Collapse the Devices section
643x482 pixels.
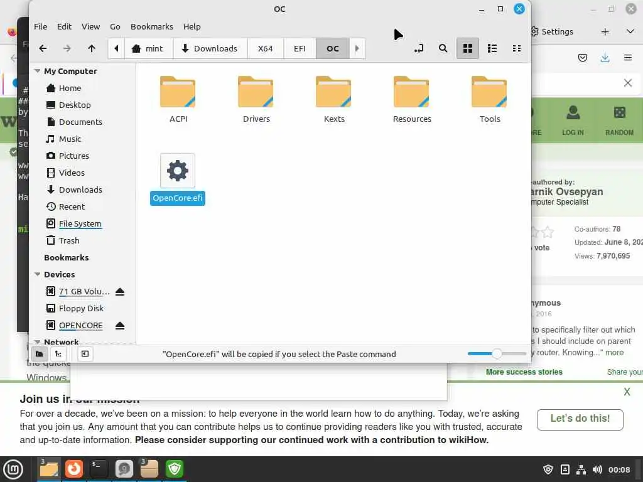click(37, 274)
